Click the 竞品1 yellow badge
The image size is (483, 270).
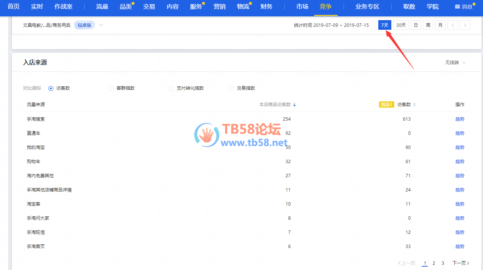click(x=386, y=105)
